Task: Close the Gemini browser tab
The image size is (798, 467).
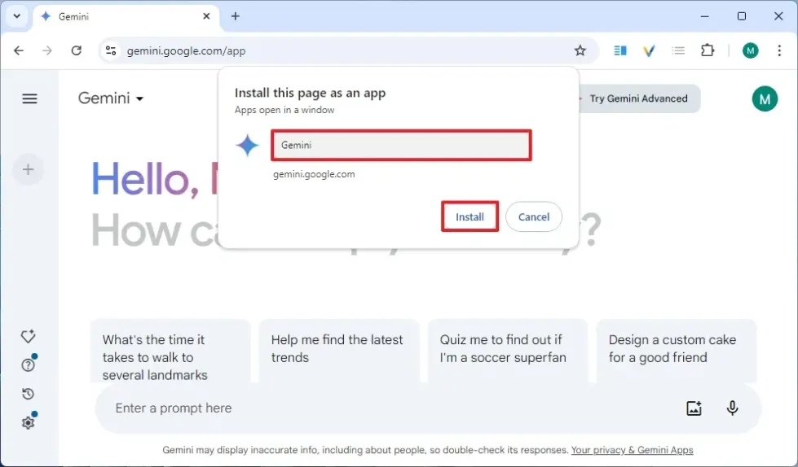Action: click(x=206, y=16)
